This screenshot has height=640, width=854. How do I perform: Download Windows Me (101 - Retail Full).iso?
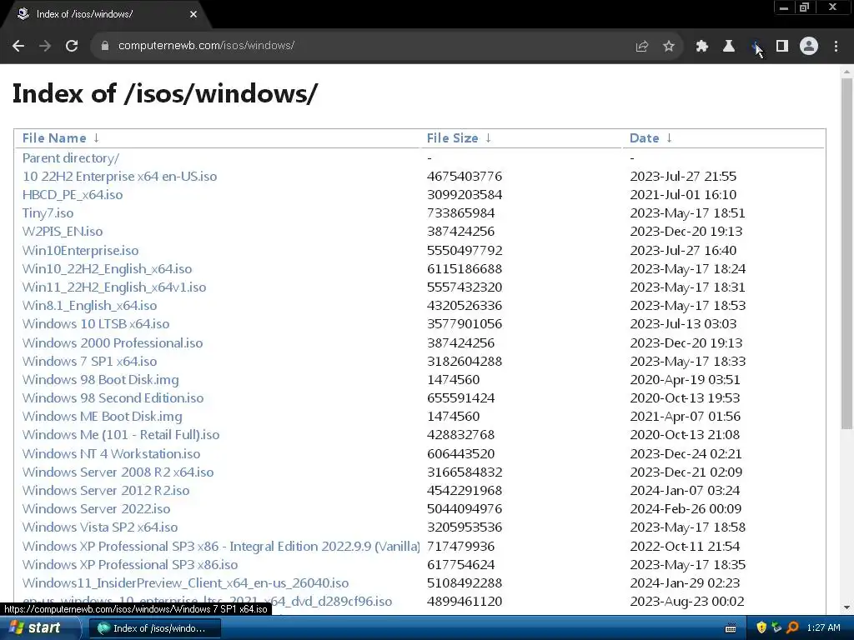121,435
